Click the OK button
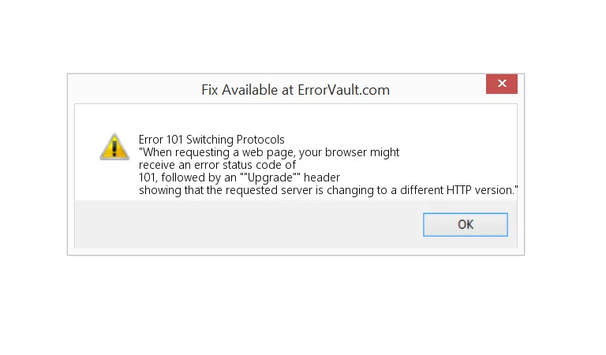606x355 pixels. 466,225
